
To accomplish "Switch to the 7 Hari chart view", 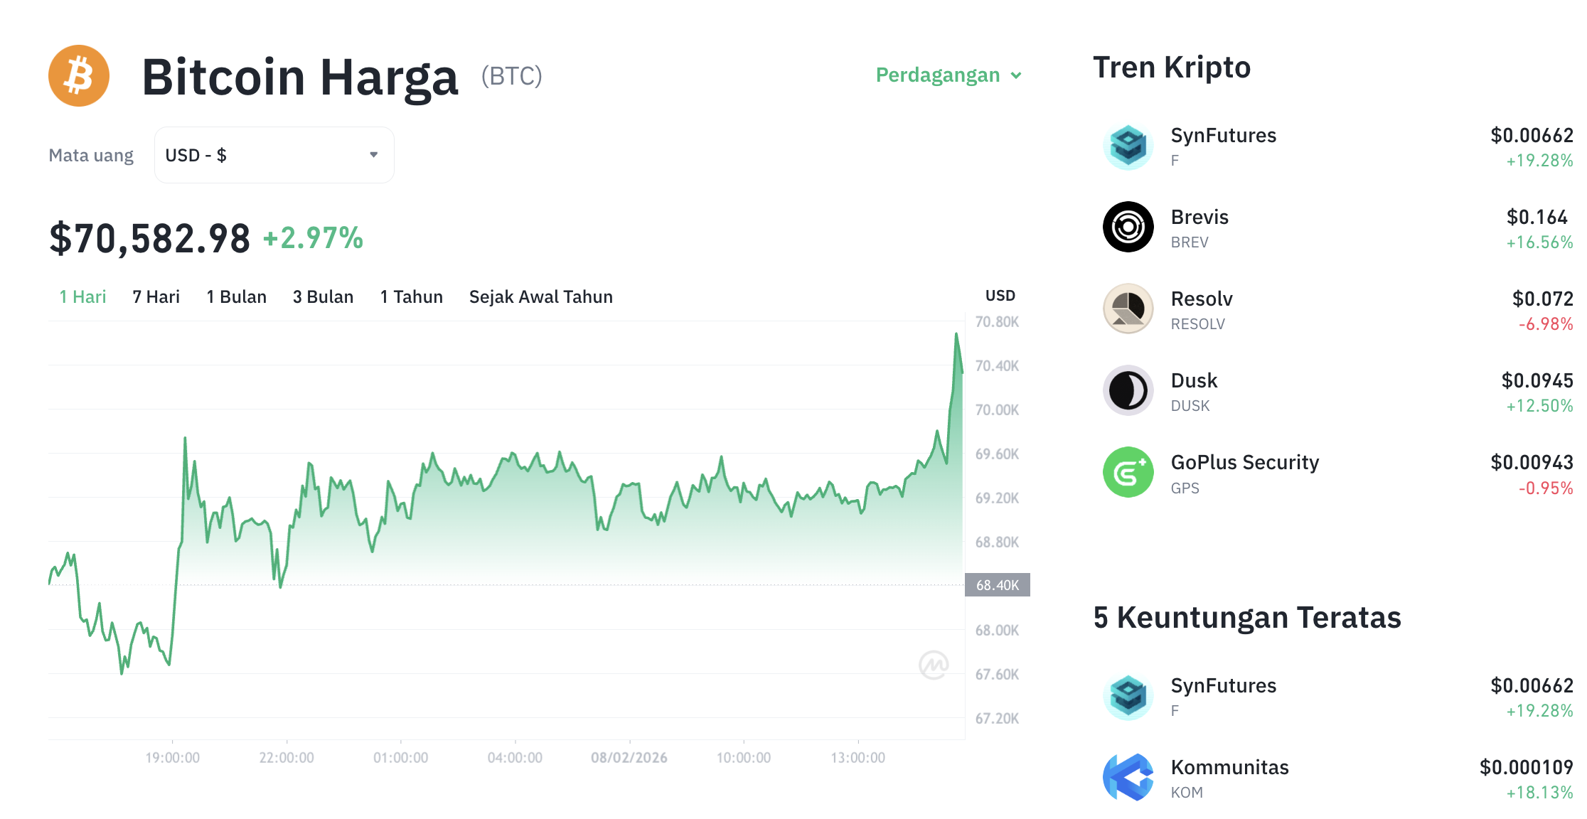I will [155, 296].
